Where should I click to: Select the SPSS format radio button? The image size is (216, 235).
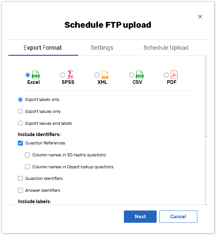(x=63, y=75)
